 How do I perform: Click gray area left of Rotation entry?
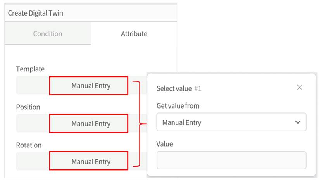pos(33,162)
